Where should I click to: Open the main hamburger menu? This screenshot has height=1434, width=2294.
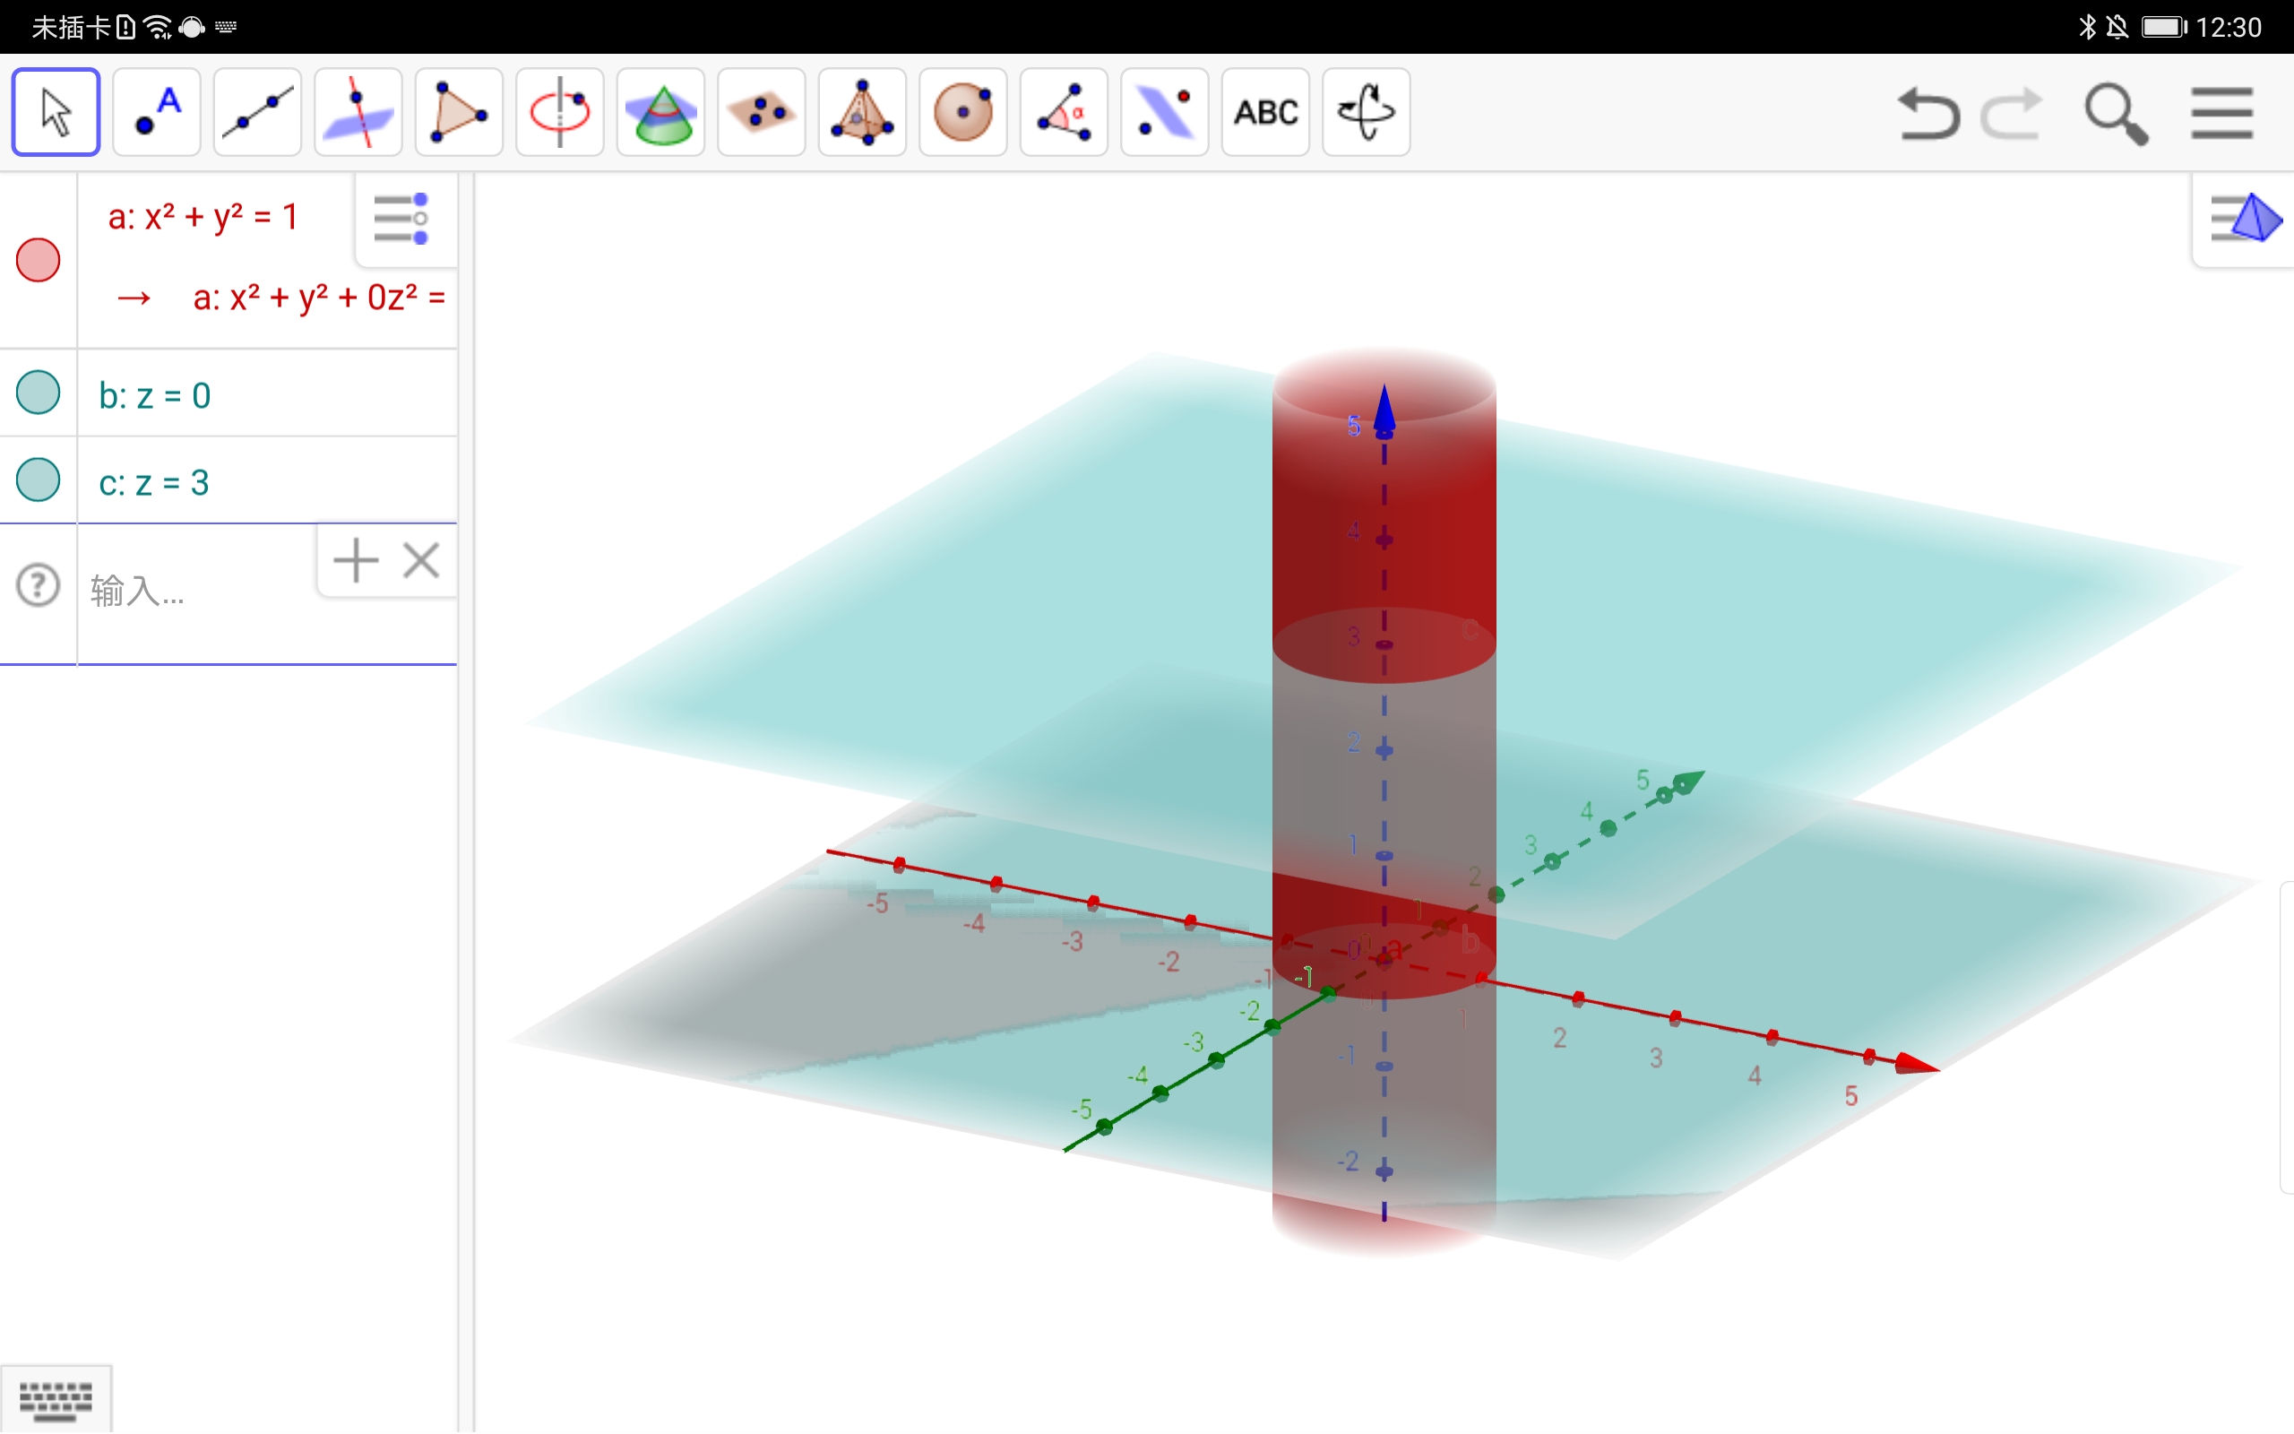(x=2221, y=114)
